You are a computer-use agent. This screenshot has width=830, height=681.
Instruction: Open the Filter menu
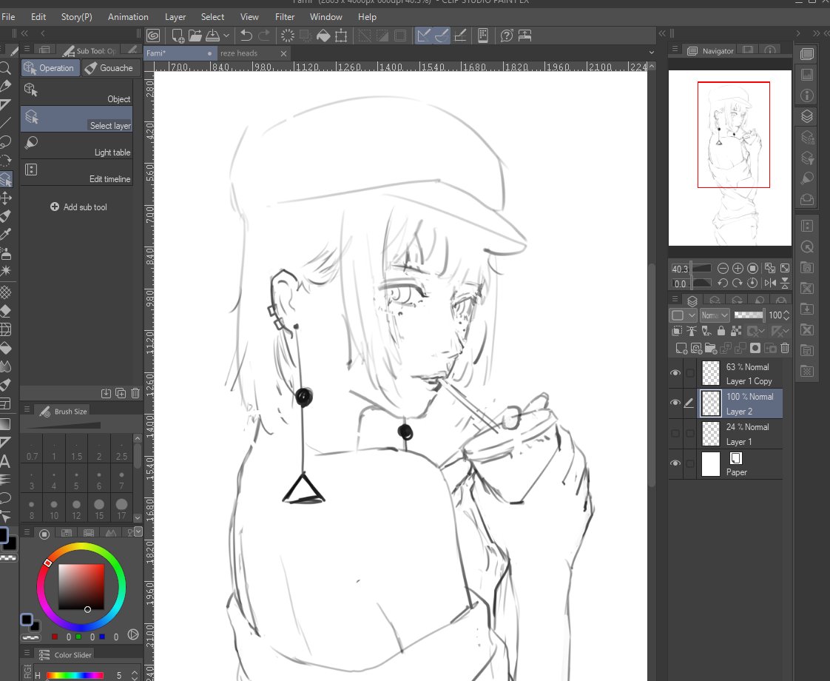285,17
